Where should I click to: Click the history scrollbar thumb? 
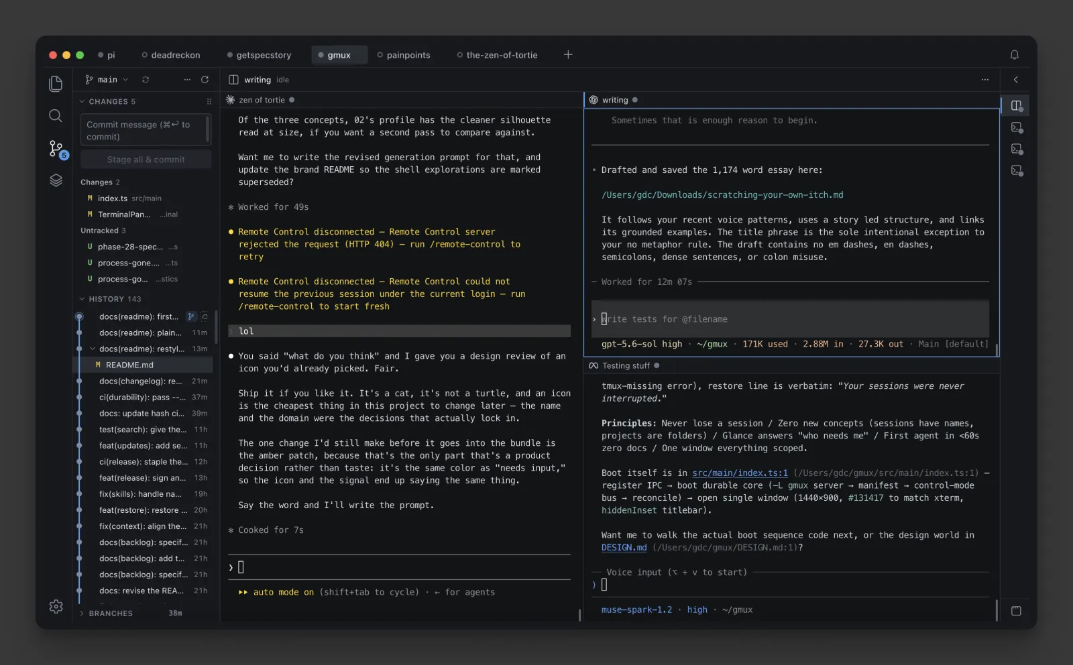pos(215,326)
